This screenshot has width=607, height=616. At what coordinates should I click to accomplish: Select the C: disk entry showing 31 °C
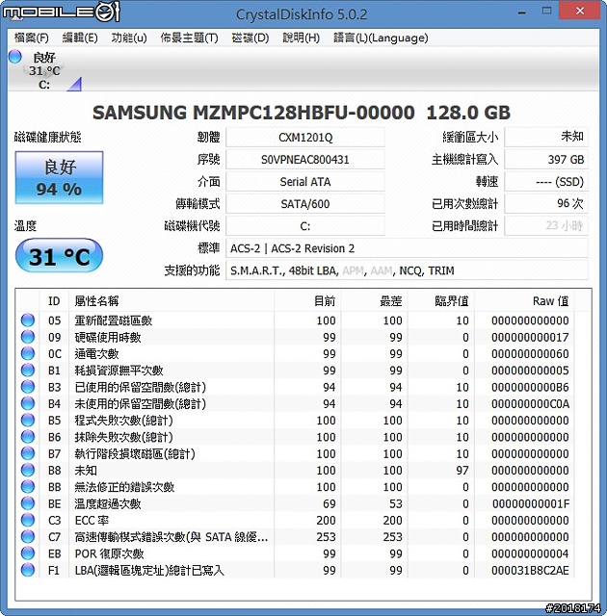[x=45, y=70]
